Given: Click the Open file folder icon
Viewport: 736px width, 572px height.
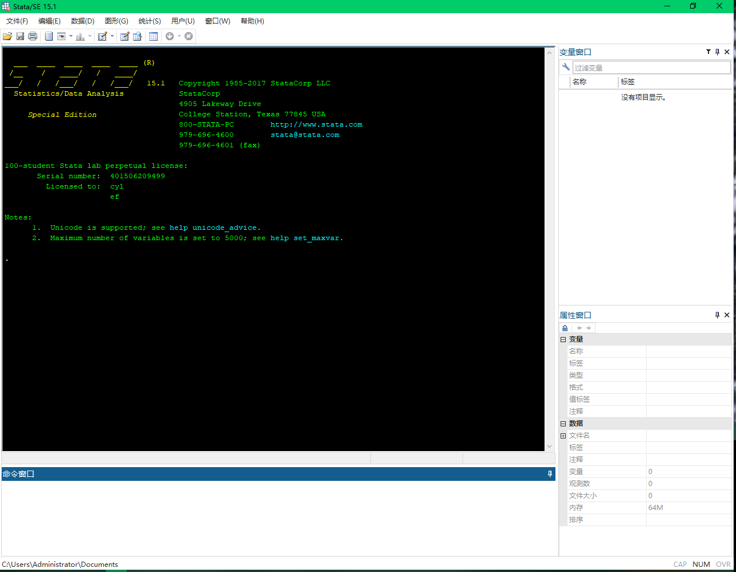Looking at the screenshot, I should pyautogui.click(x=7, y=36).
